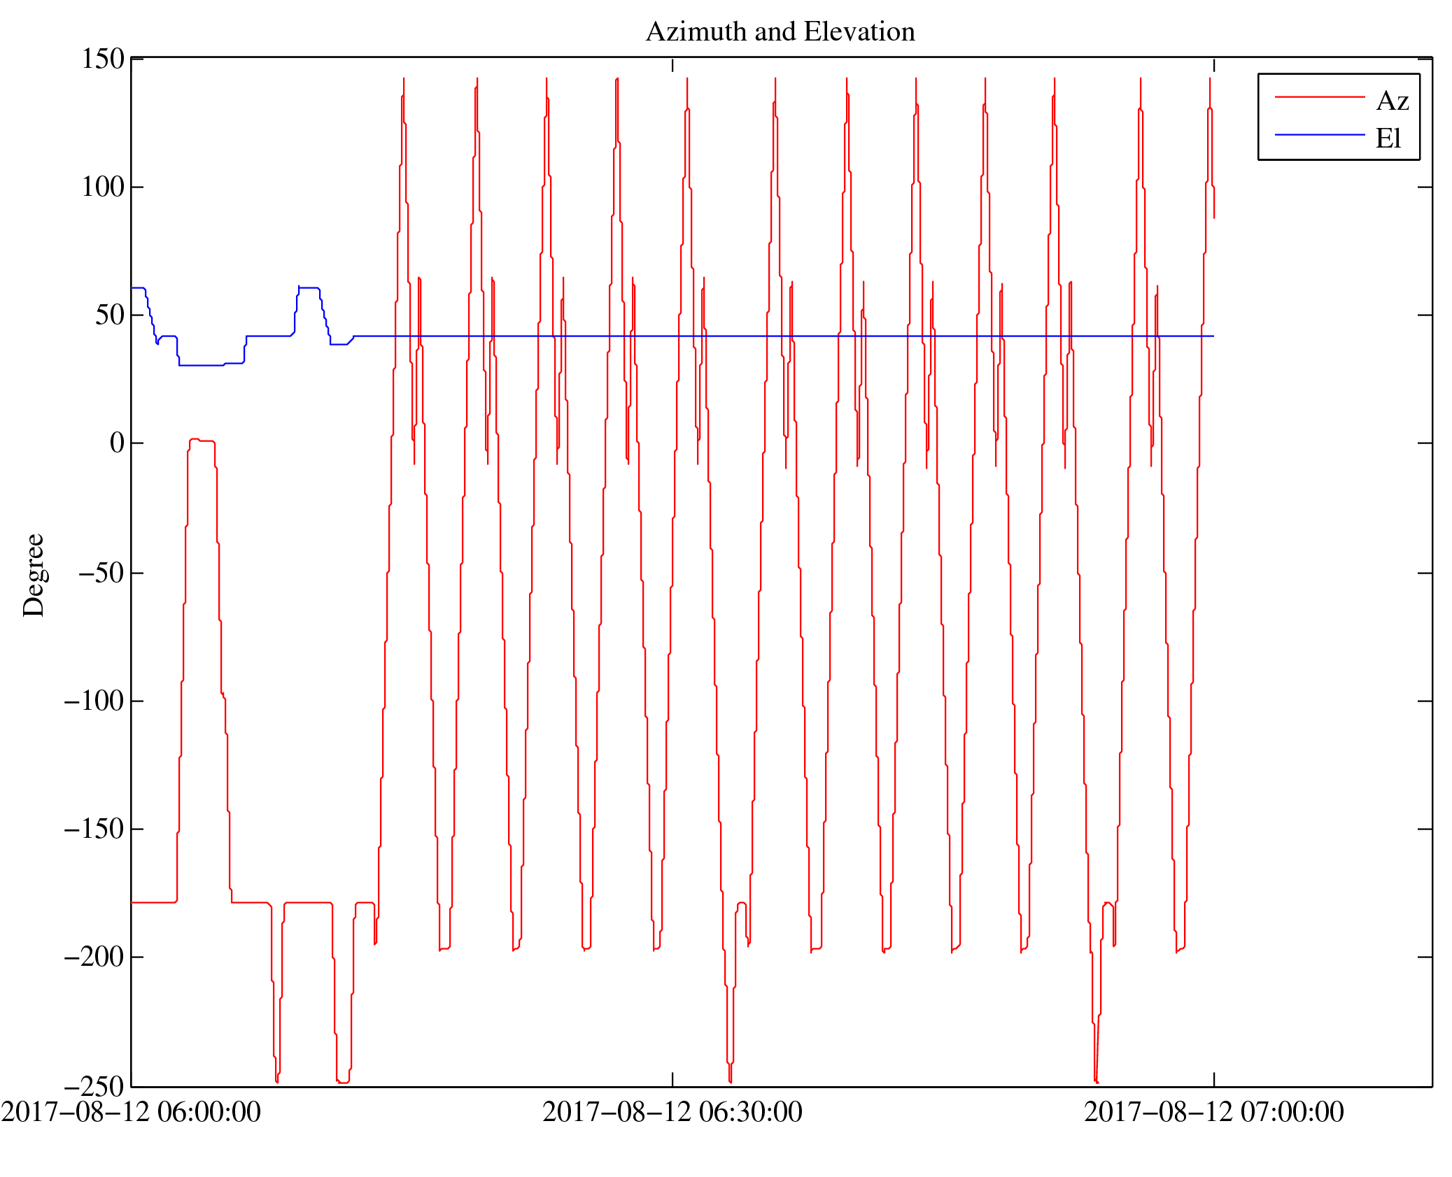
Task: Click the 'Az' legend label
Action: point(1393,101)
